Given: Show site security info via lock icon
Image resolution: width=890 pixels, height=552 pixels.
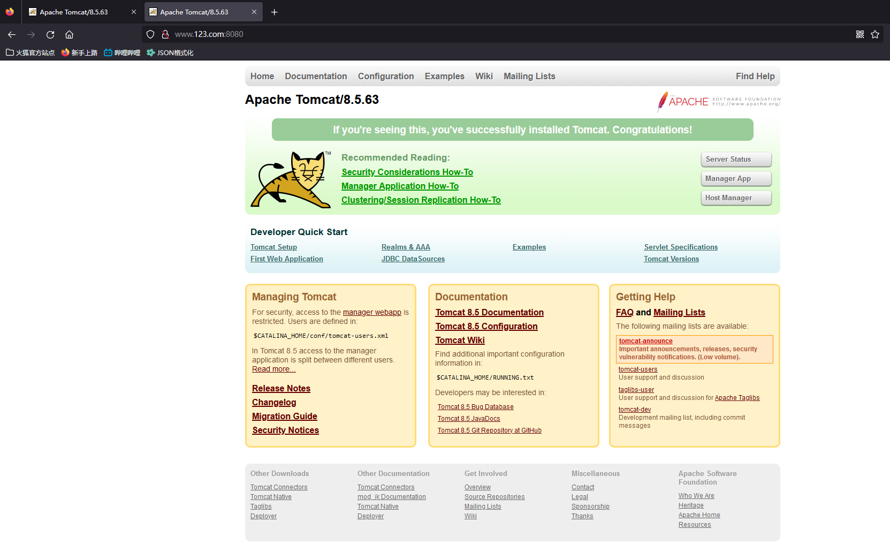Looking at the screenshot, I should pyautogui.click(x=165, y=34).
